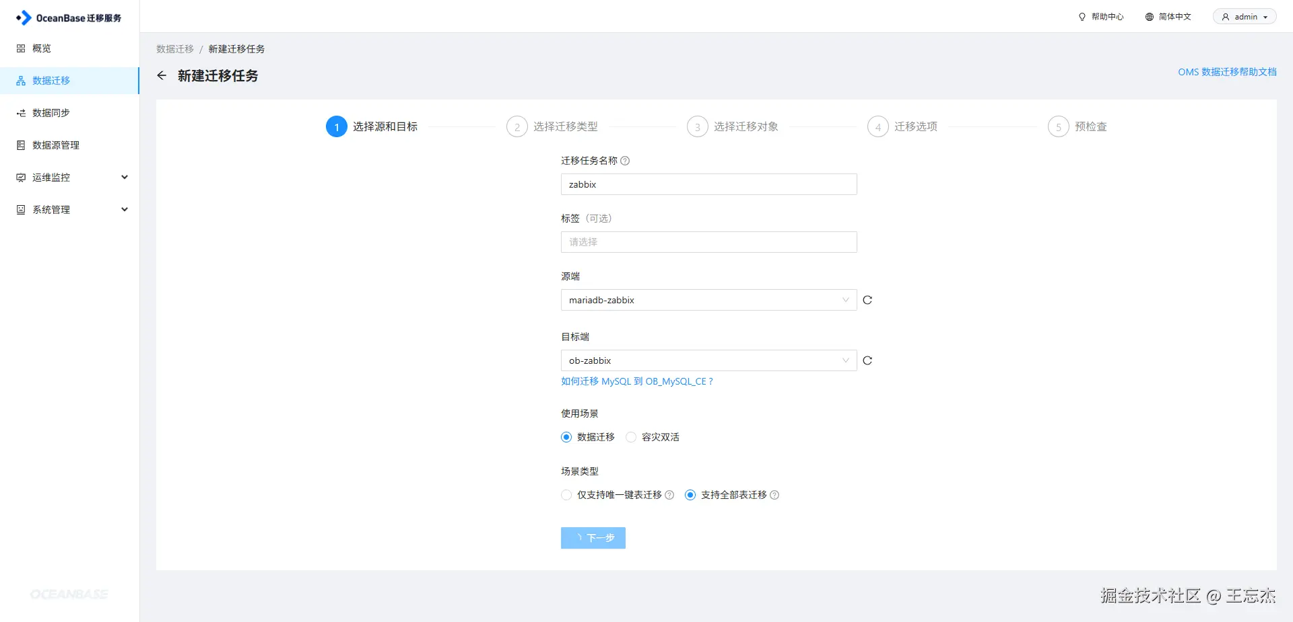Choose 支持全部表迁移 scenario type
The image size is (1293, 622).
690,495
